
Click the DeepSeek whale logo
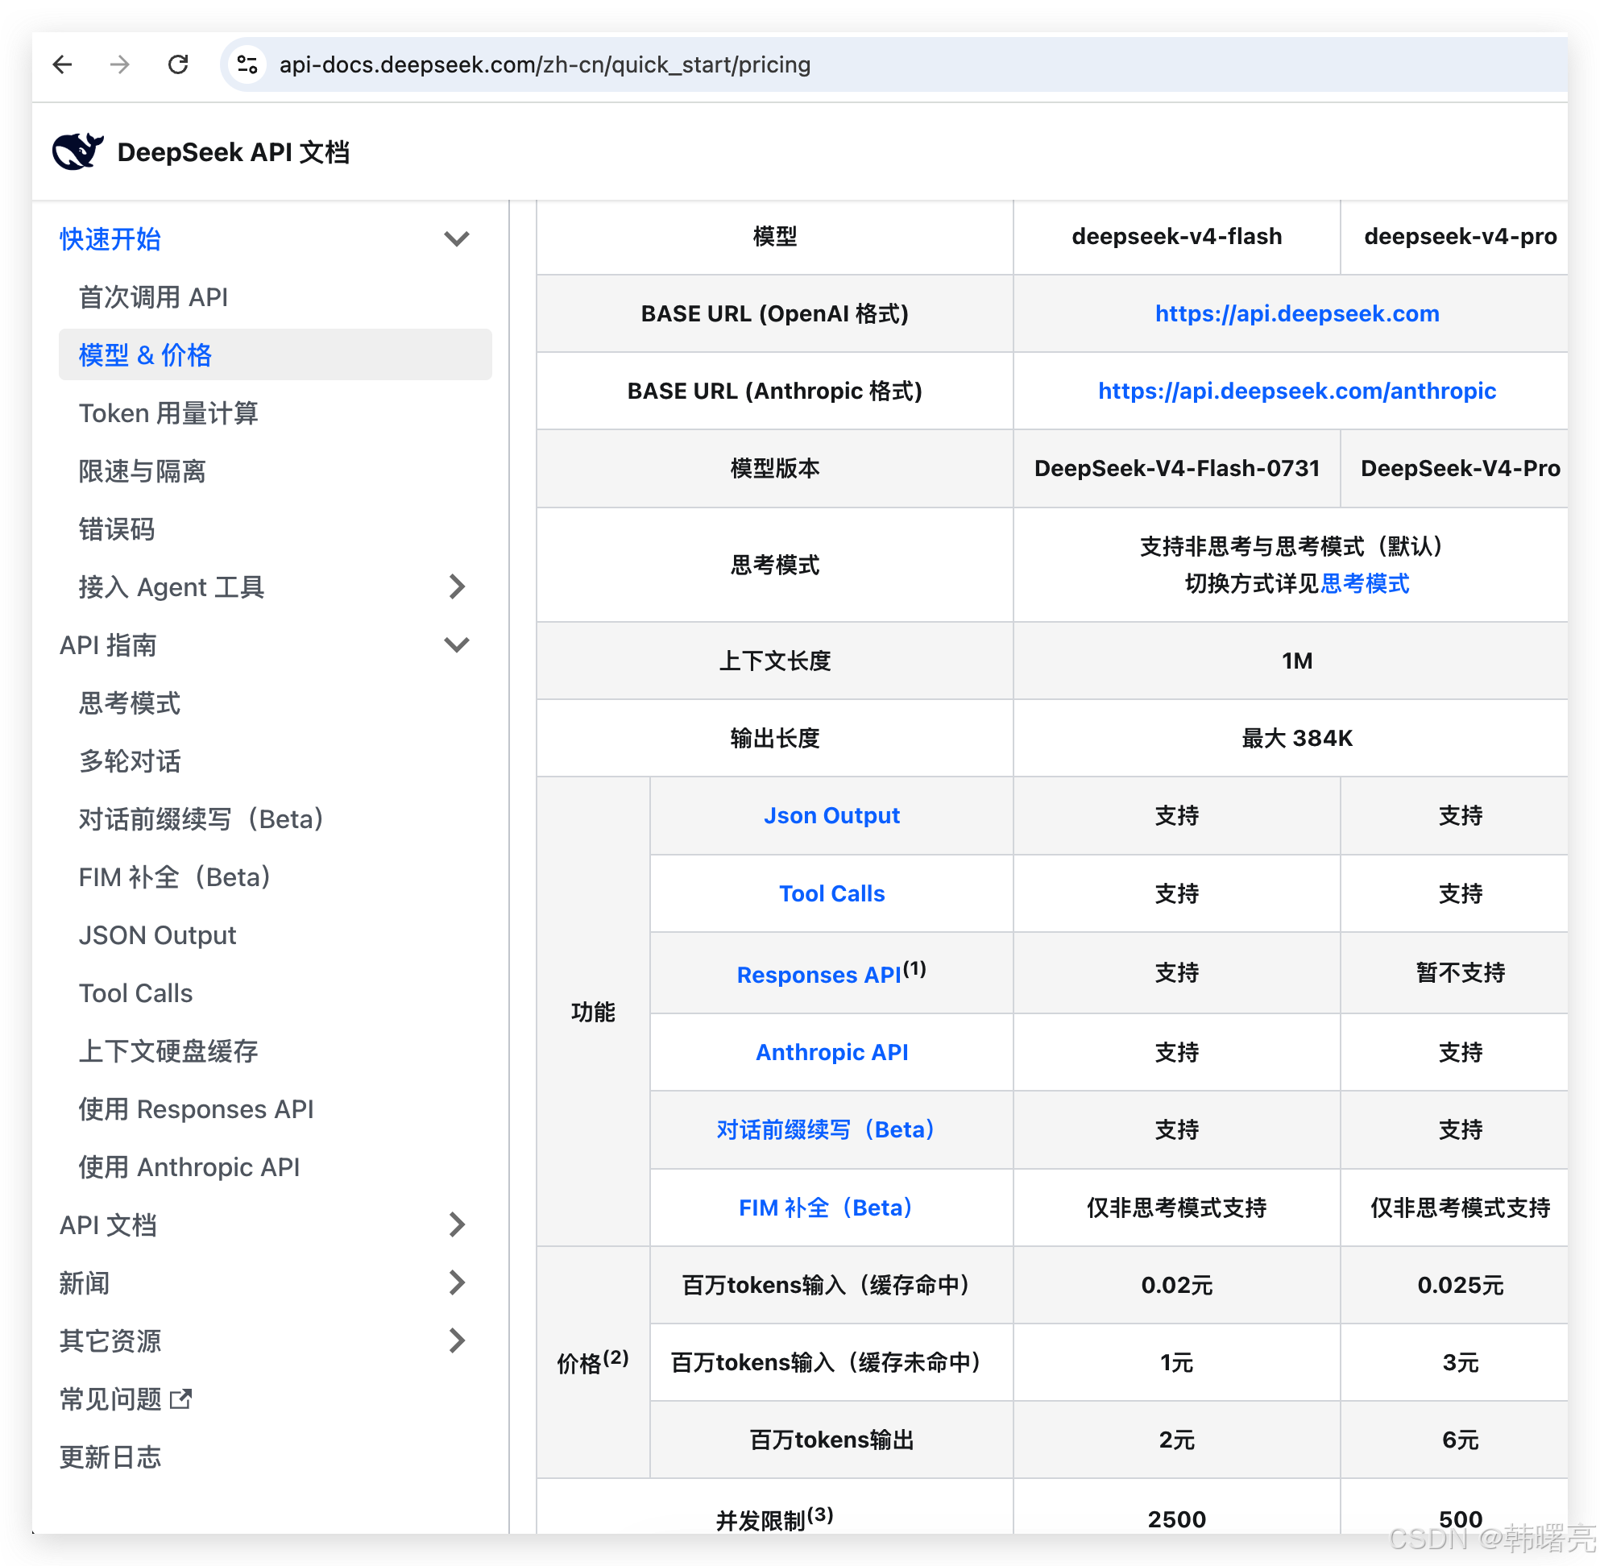tap(77, 151)
